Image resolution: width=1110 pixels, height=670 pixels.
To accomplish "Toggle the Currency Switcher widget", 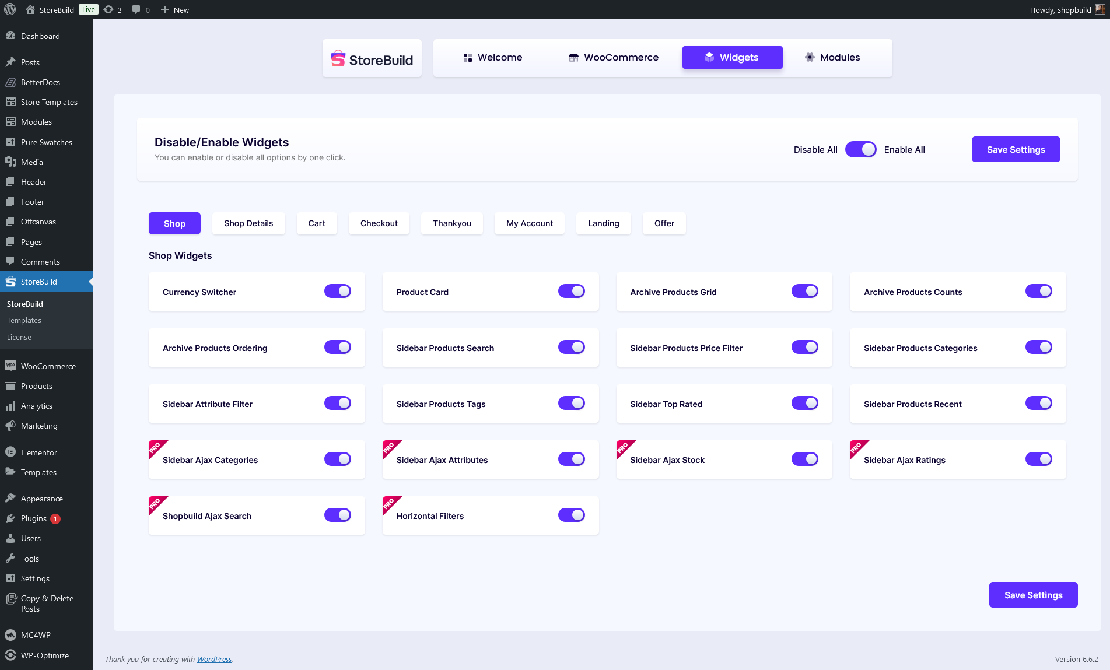I will point(338,291).
